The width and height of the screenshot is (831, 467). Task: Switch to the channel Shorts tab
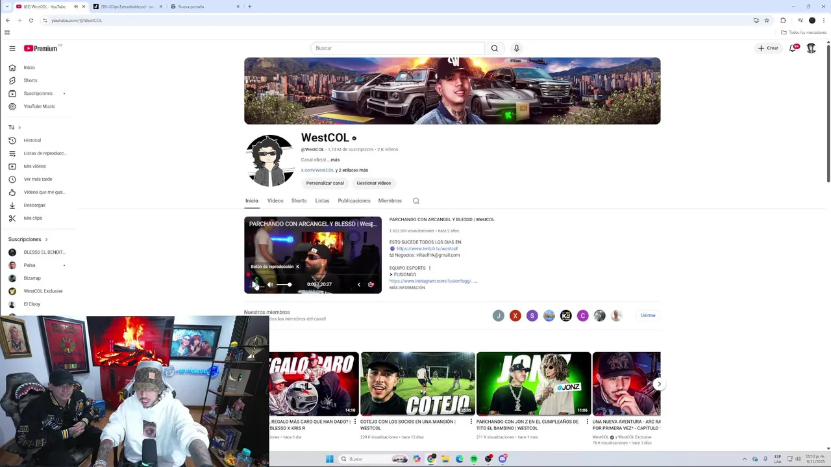pos(299,201)
